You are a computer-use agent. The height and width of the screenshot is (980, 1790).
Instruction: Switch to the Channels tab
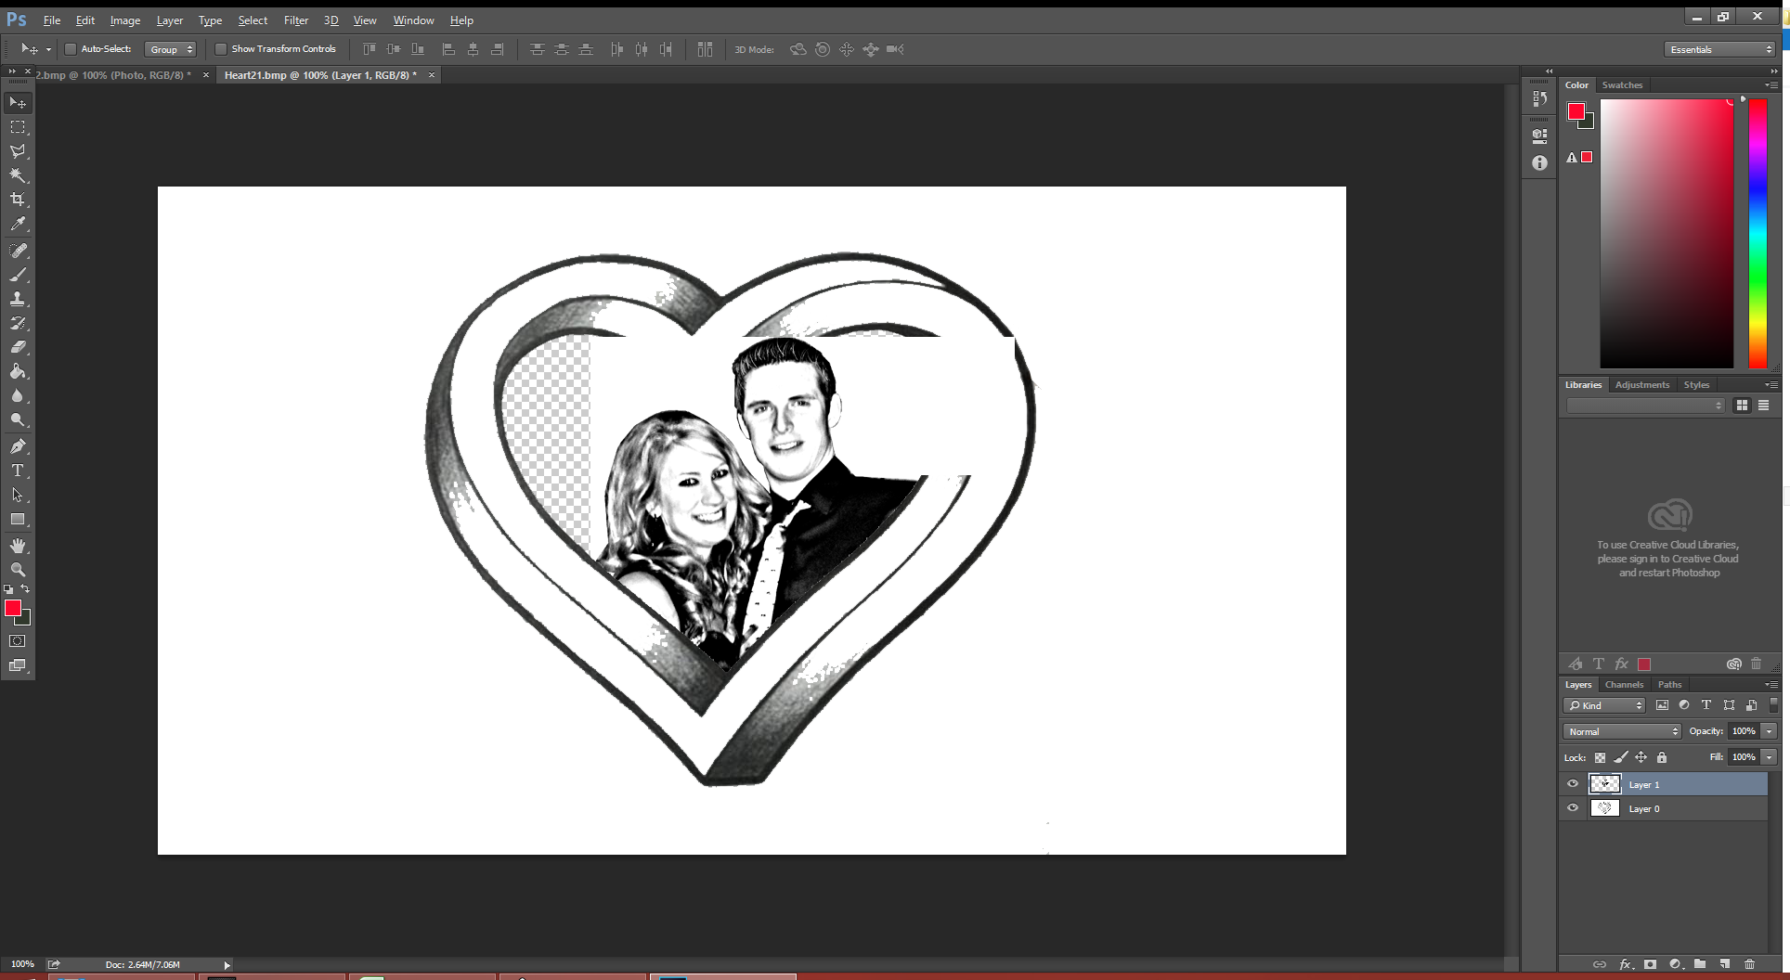[x=1624, y=685]
